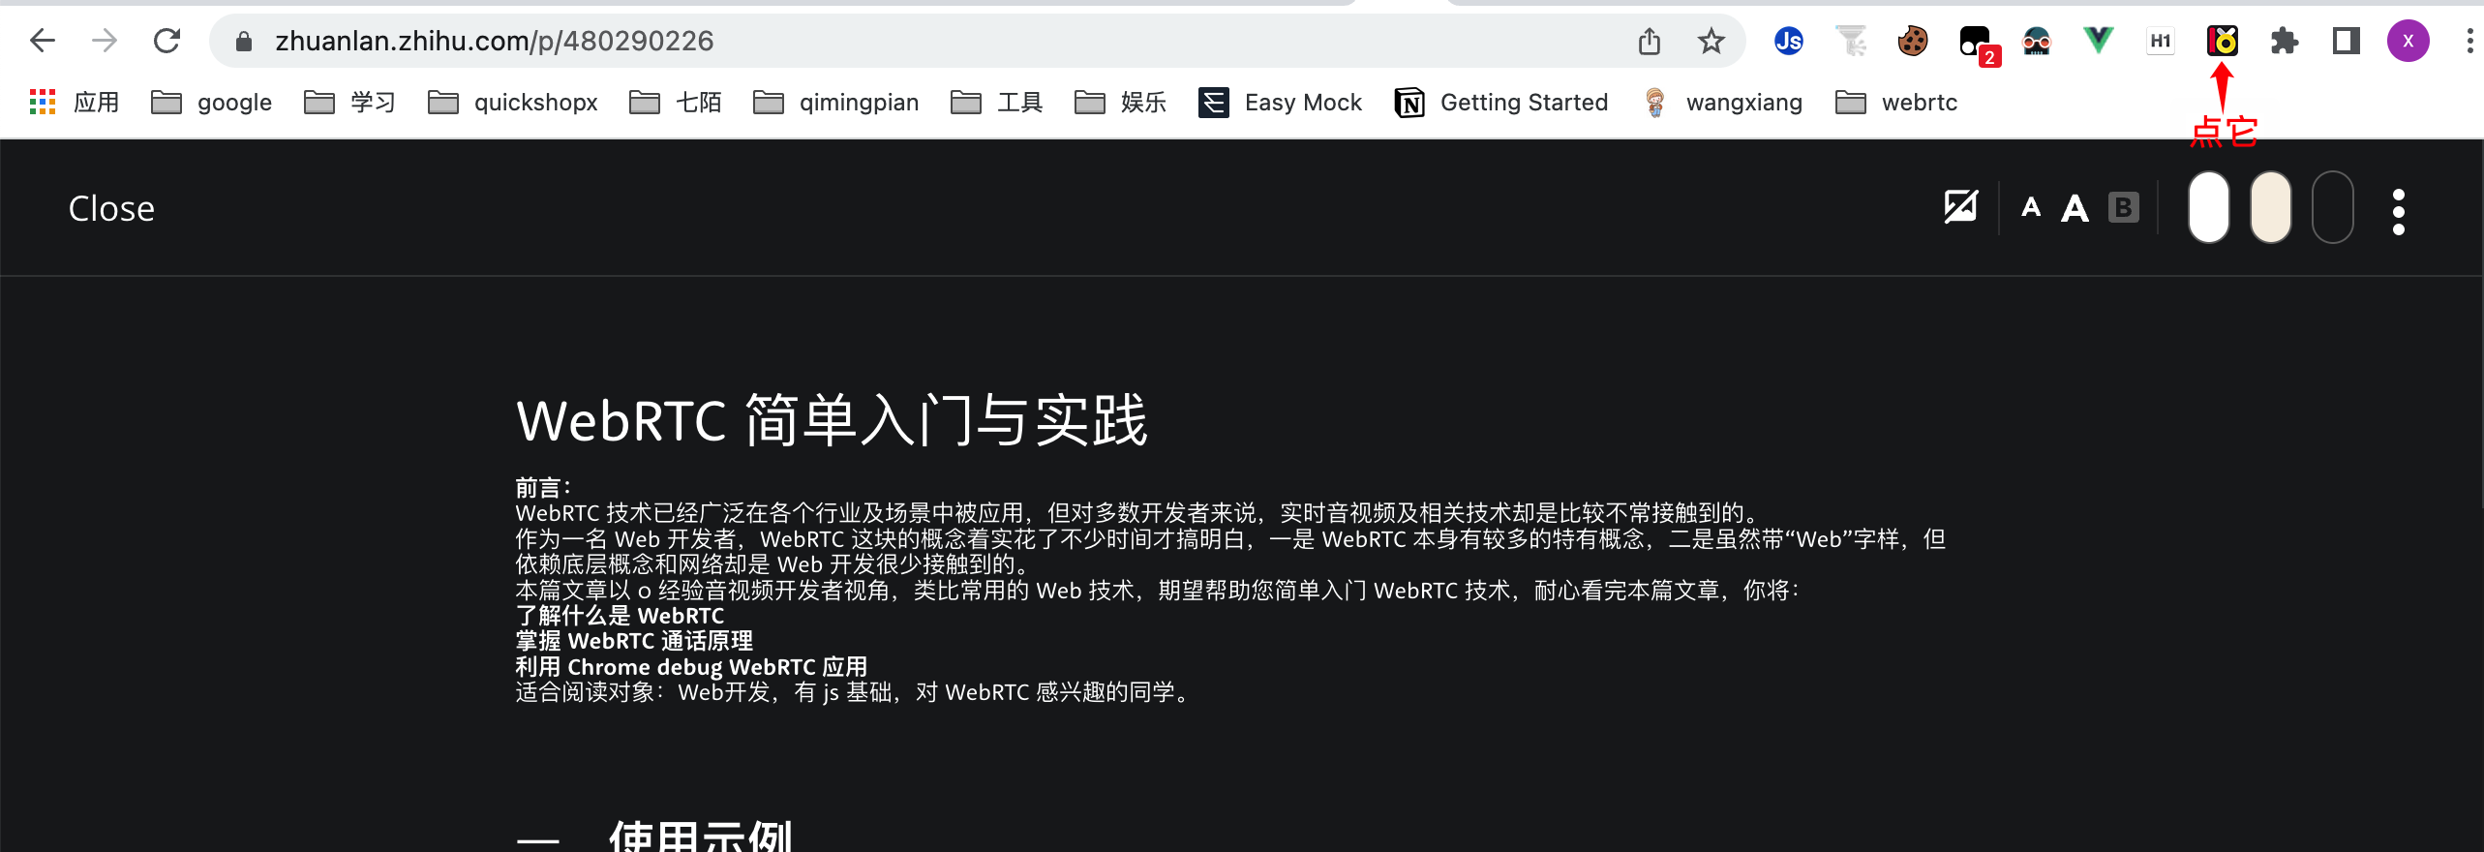Open the Extensions puzzle menu
This screenshot has width=2484, height=852.
[2285, 41]
